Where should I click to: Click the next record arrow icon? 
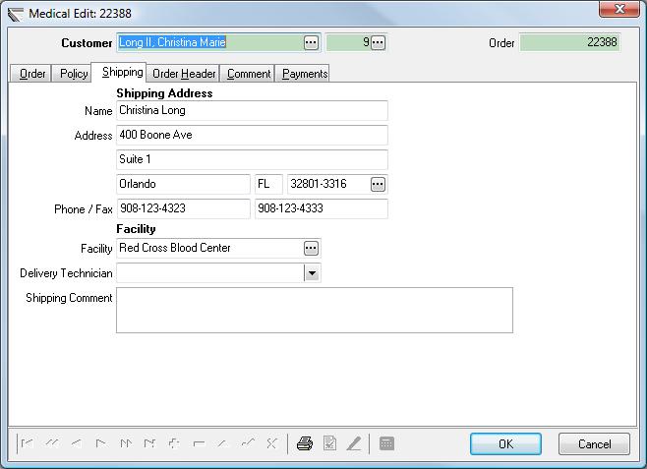point(100,443)
